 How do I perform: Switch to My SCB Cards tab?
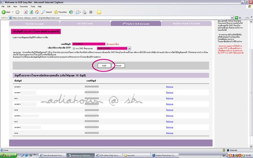click(x=85, y=23)
